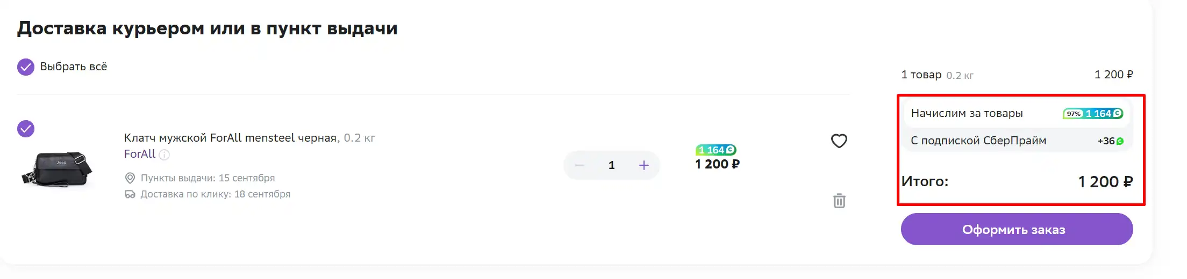Open the ForAll seller link
This screenshot has width=1187, height=279.
140,154
